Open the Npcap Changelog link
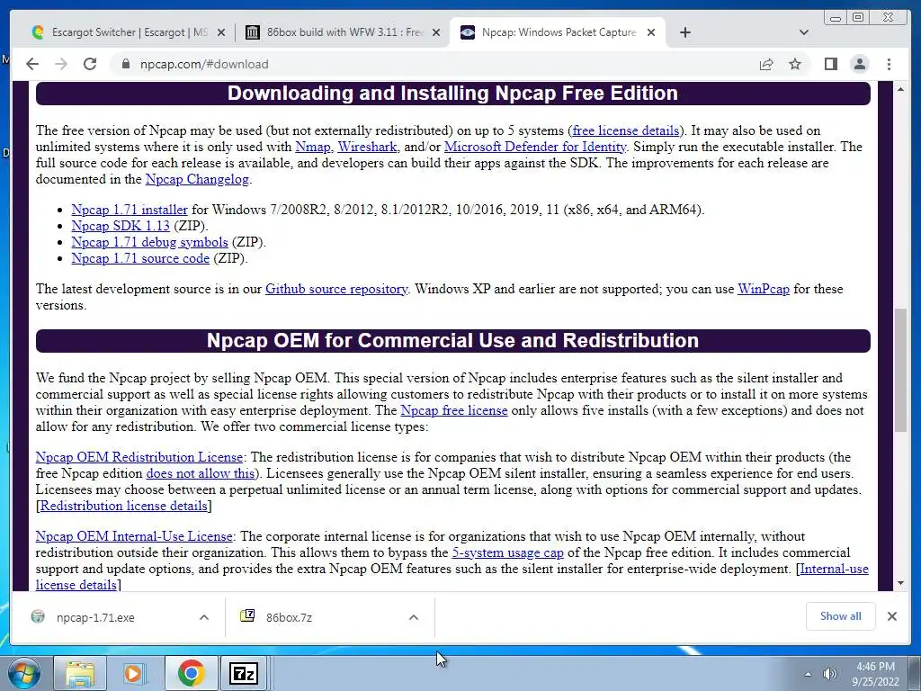 [197, 179]
